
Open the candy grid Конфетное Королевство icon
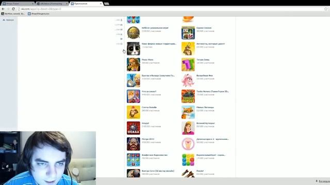click(x=134, y=160)
